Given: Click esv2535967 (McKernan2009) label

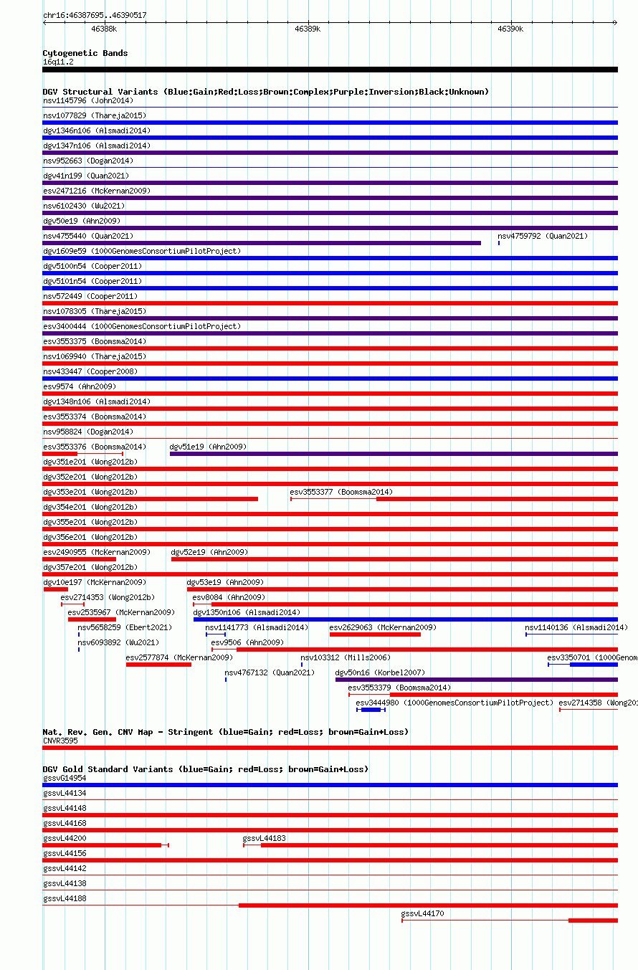Looking at the screenshot, I should tap(121, 612).
